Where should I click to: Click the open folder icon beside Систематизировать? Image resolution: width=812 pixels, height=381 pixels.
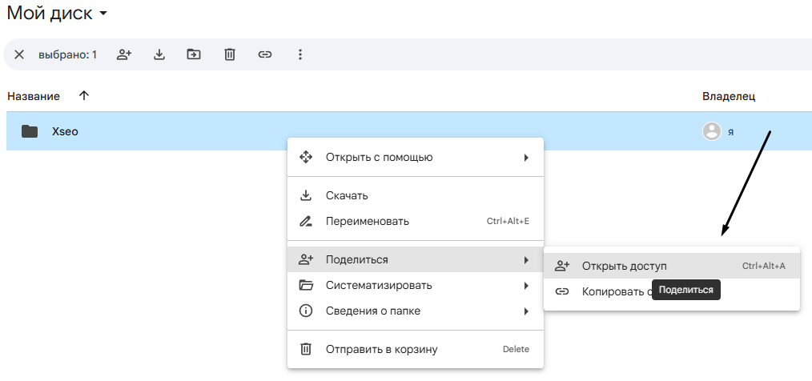306,285
